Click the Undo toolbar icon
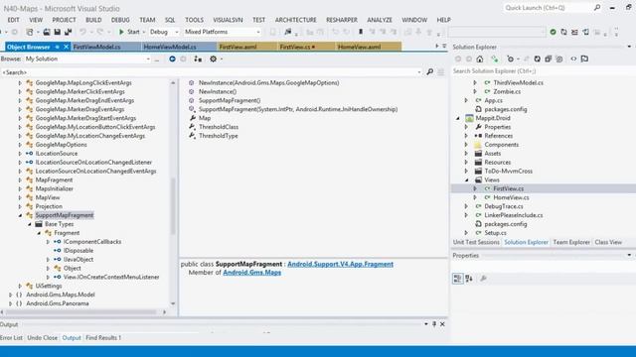Viewport: 636px width, 357px height. pos(82,32)
